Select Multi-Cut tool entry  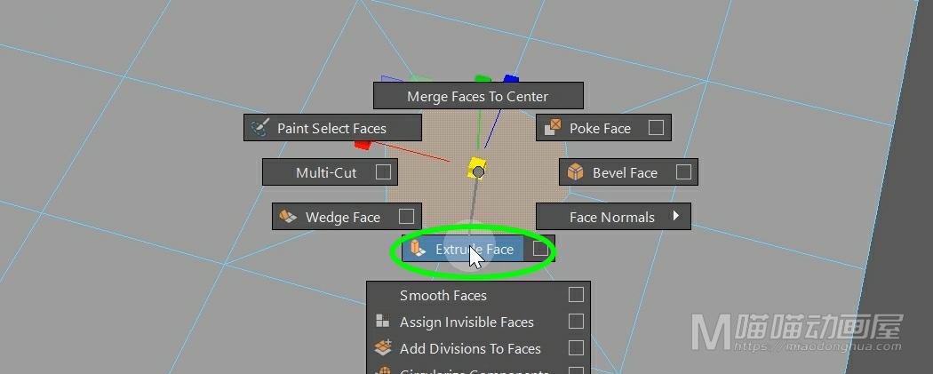331,171
